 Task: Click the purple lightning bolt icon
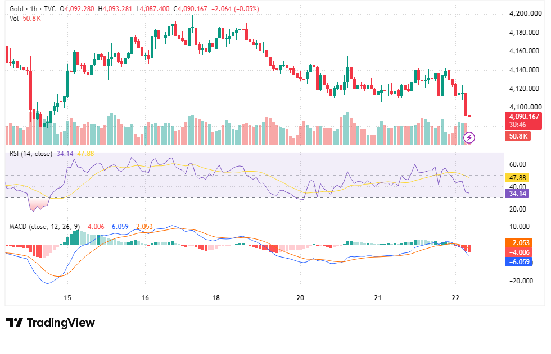click(469, 137)
